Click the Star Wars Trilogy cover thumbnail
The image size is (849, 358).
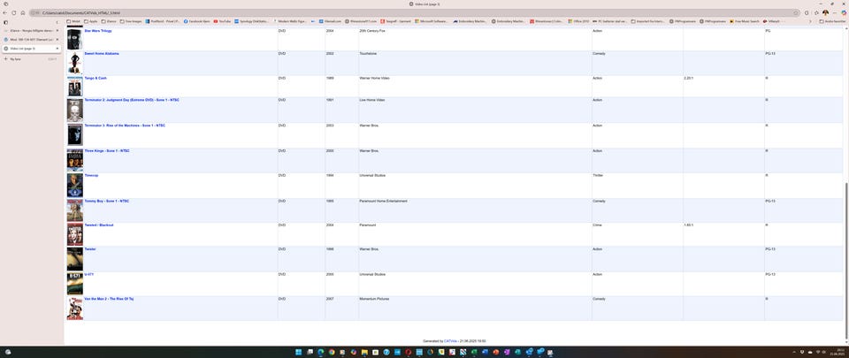74,39
